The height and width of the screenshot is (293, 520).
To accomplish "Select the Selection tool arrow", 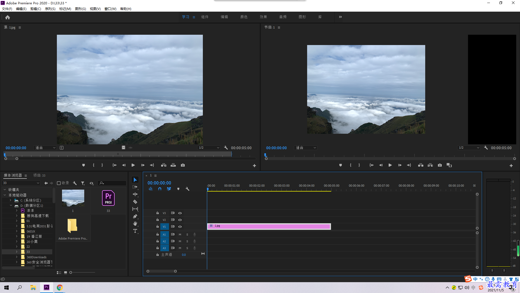I will pyautogui.click(x=135, y=180).
